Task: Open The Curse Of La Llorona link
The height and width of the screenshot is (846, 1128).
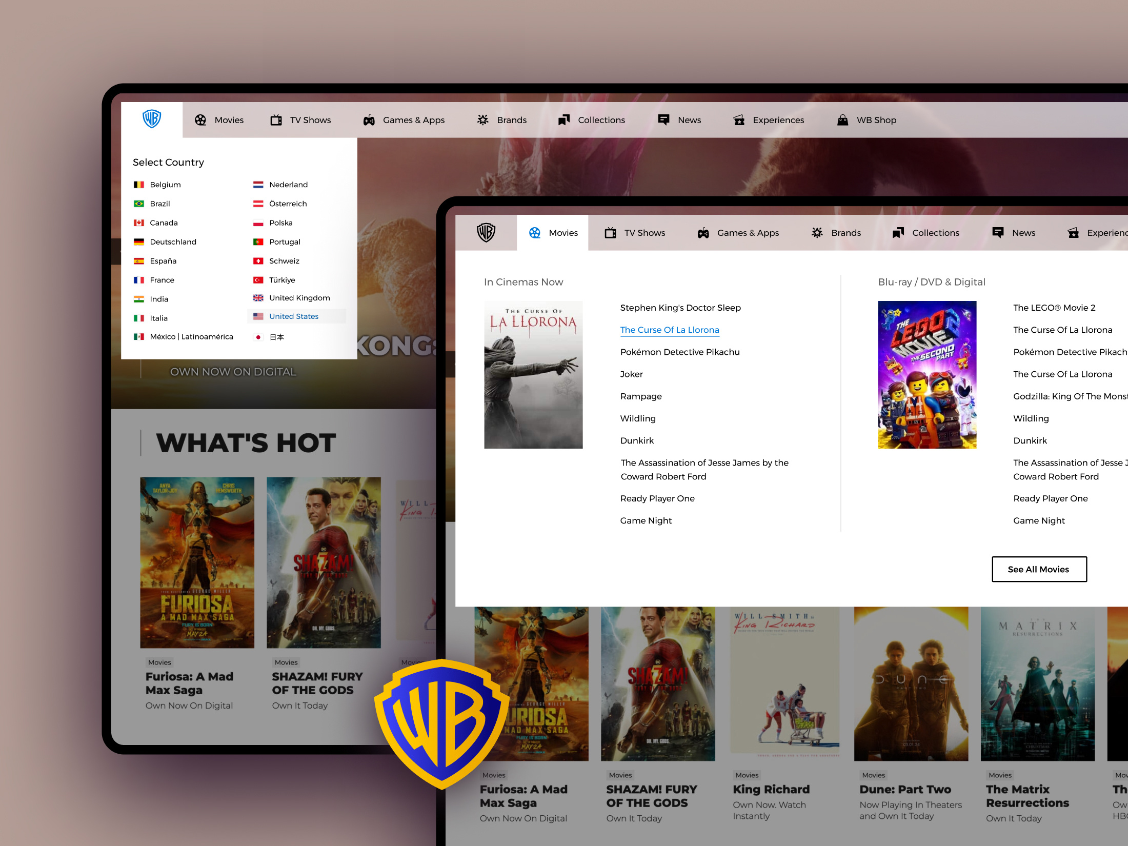Action: click(670, 330)
